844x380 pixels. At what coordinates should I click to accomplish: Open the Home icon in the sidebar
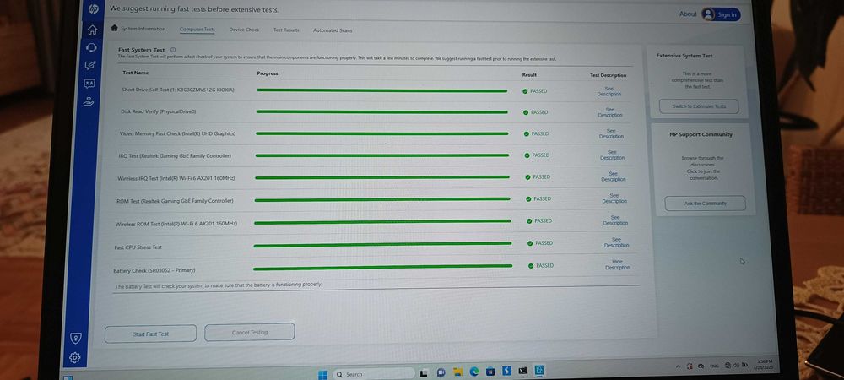tap(92, 30)
